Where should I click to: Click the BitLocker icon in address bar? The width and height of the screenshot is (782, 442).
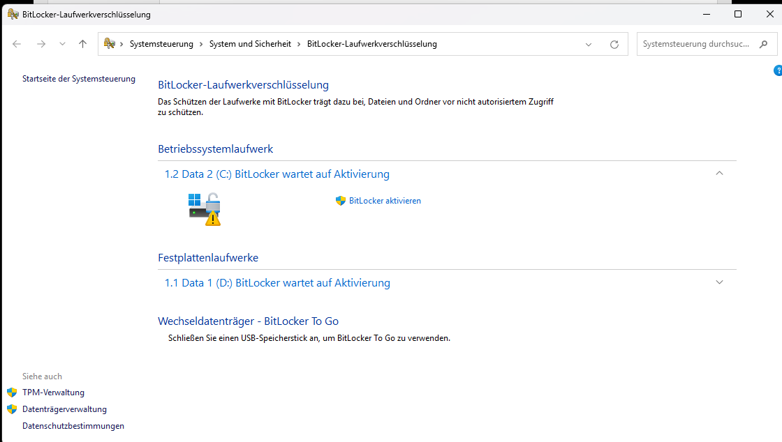109,44
